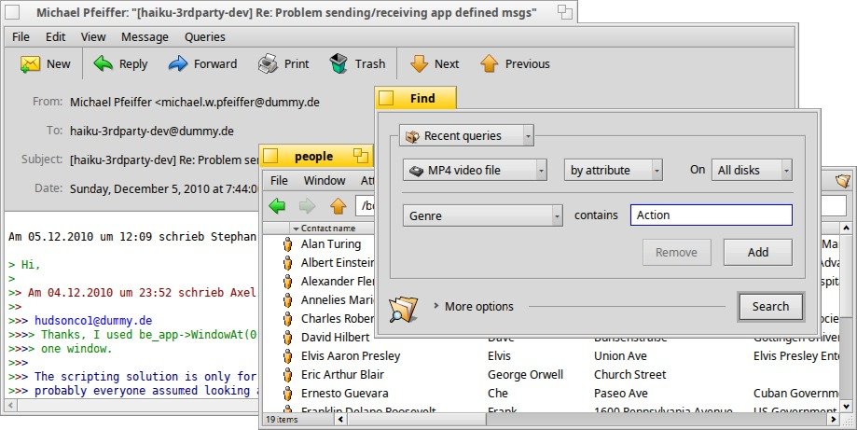Select the Elvis Aaron Presley contact name
This screenshot has height=430, width=857.
click(x=351, y=355)
